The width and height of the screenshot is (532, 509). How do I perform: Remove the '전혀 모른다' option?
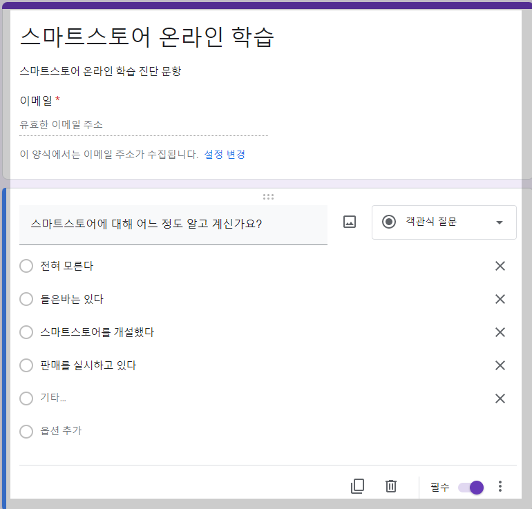(x=500, y=266)
